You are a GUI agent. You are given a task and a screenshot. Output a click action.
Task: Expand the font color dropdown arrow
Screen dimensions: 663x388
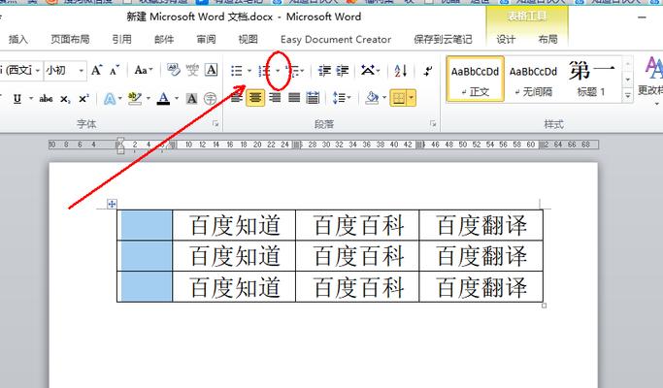tap(177, 99)
